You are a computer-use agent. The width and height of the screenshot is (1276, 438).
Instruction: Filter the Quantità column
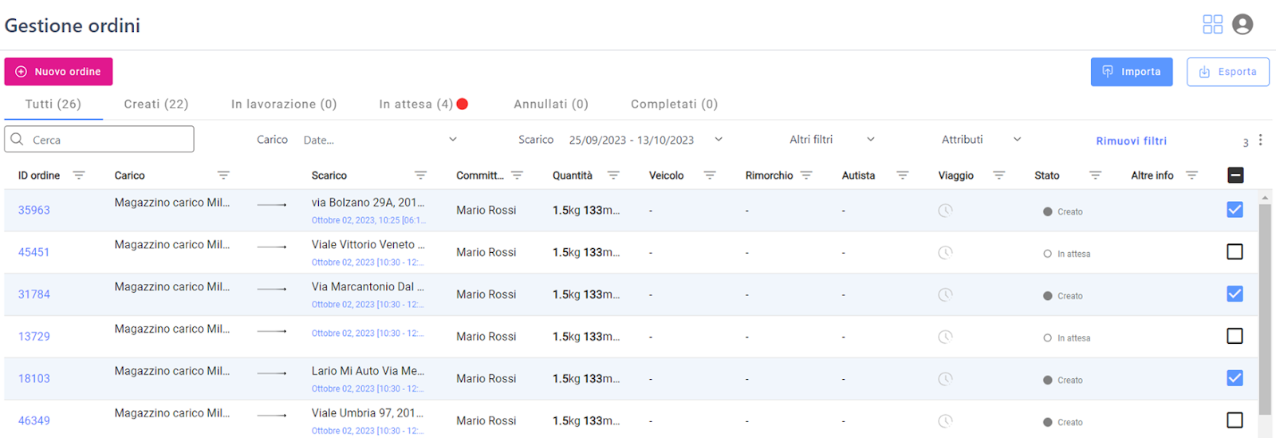point(613,175)
